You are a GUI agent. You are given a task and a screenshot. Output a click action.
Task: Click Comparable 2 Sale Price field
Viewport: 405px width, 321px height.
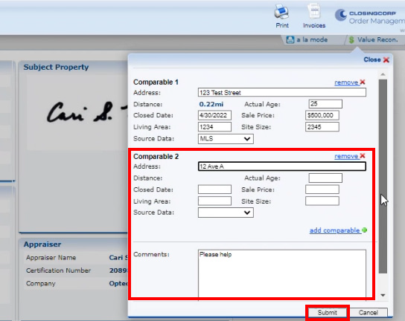[x=322, y=189]
